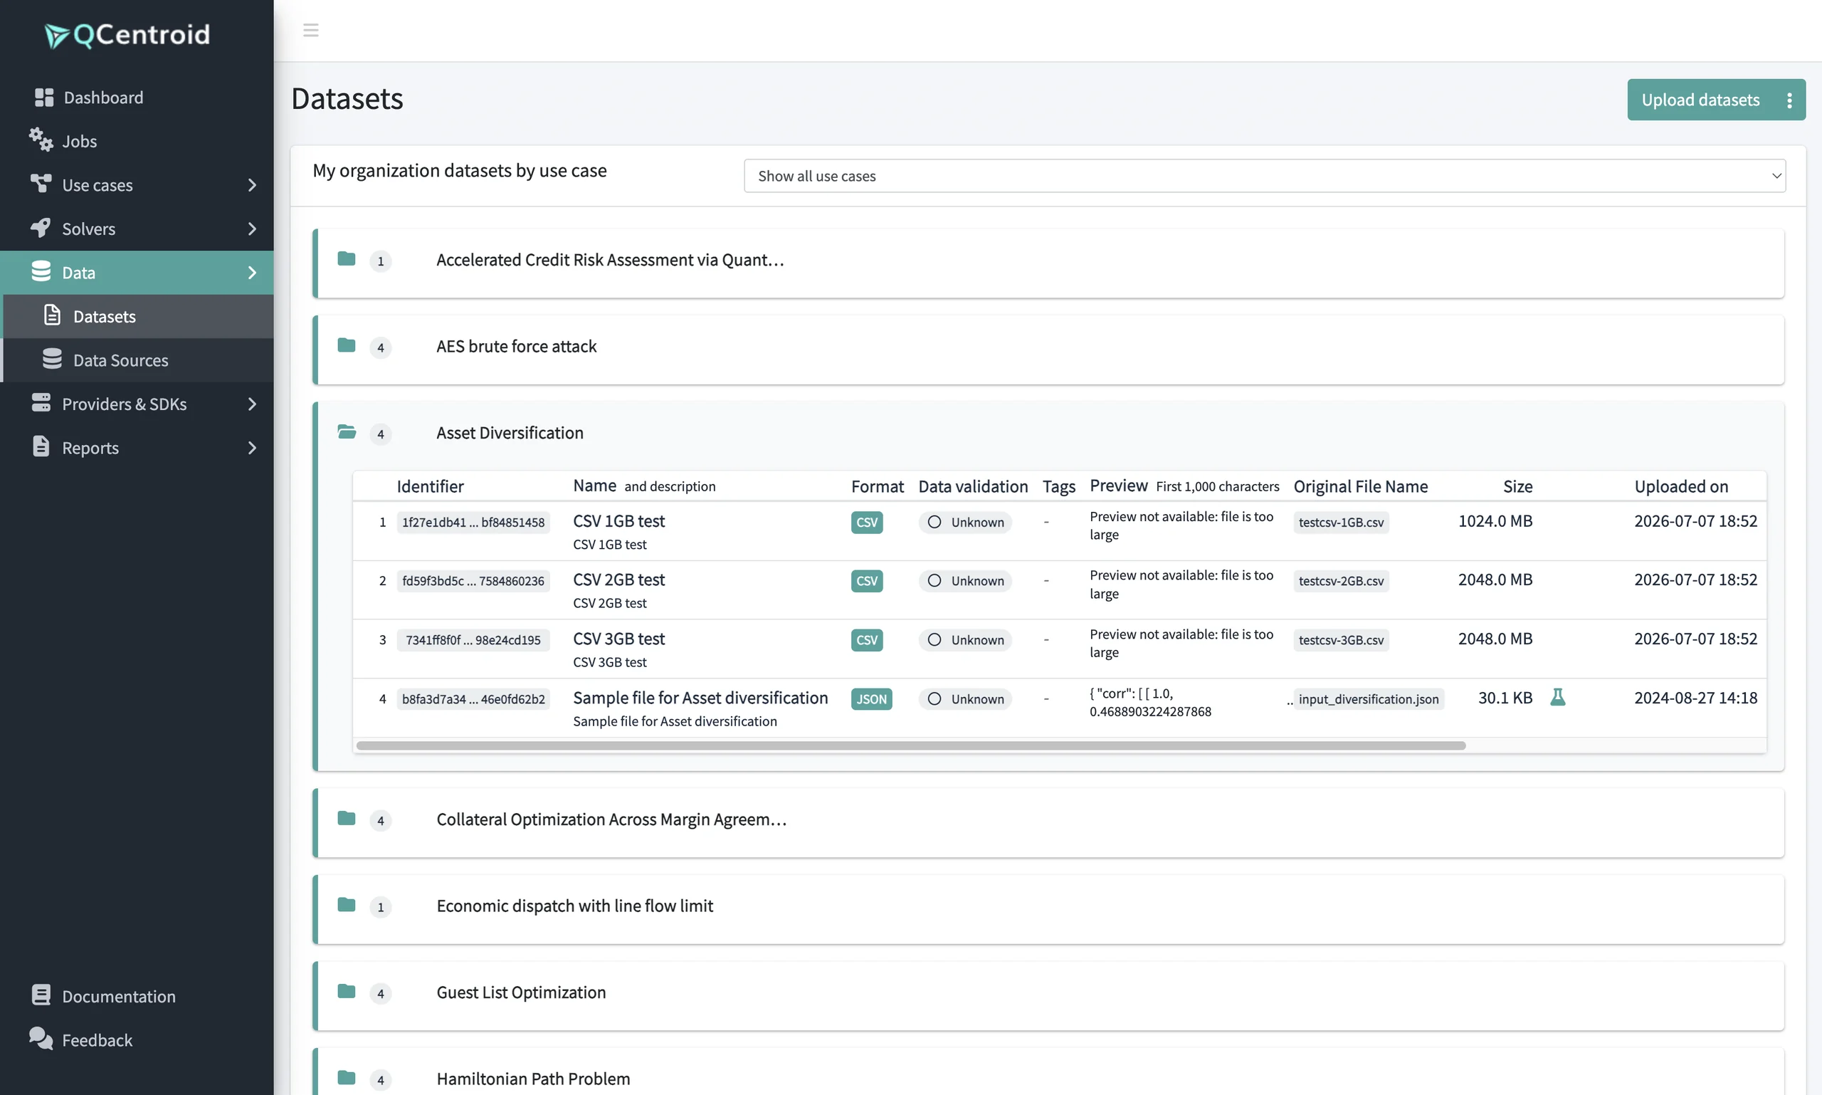Click identifier 1f27e1db41 ... bf84851458
Image resolution: width=1822 pixels, height=1095 pixels.
[473, 522]
